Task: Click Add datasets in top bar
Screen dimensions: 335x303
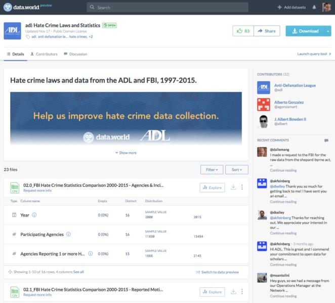Action: tap(291, 7)
